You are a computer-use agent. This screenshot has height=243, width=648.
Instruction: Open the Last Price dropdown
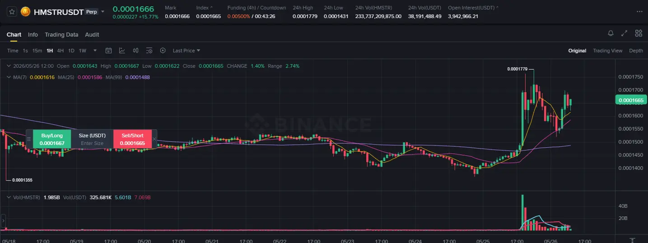coord(186,51)
